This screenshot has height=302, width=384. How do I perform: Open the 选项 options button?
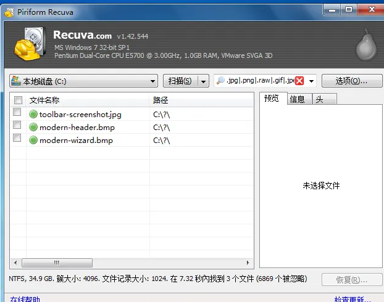coord(351,81)
